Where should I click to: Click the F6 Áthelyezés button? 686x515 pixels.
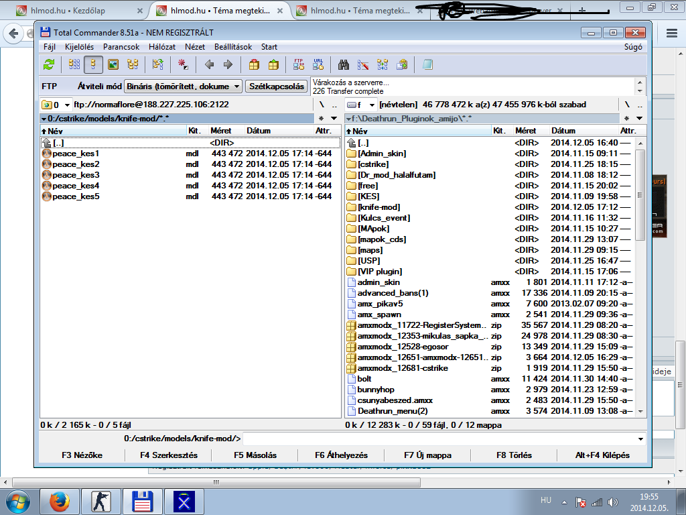(341, 455)
